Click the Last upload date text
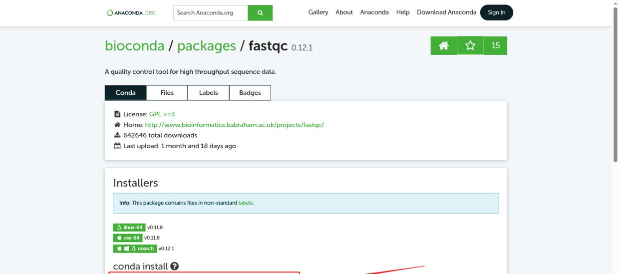Screen dimensions: 619x274 click(180, 146)
